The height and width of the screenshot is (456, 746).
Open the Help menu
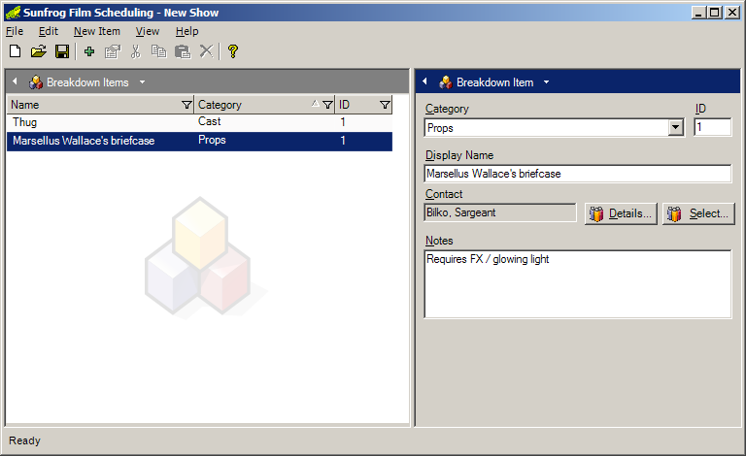point(186,31)
